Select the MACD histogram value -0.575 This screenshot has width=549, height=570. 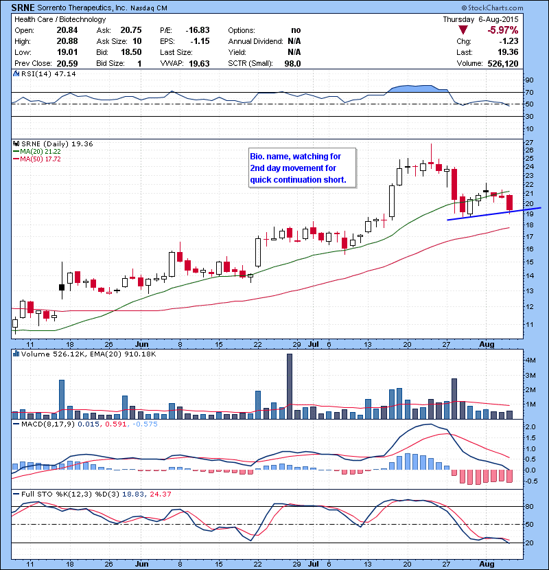[145, 424]
